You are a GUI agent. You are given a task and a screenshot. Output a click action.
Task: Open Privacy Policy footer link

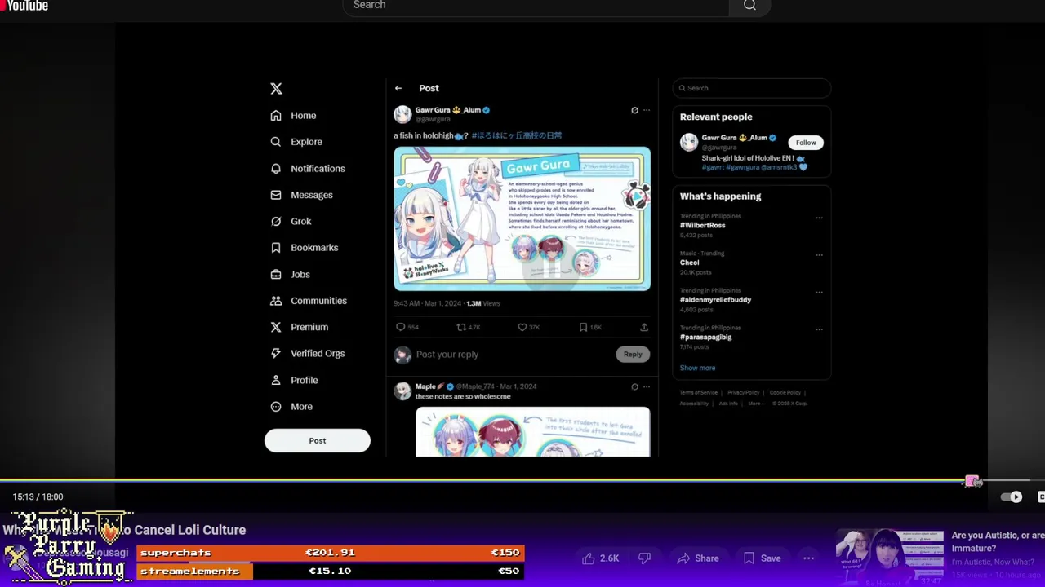[x=744, y=393]
